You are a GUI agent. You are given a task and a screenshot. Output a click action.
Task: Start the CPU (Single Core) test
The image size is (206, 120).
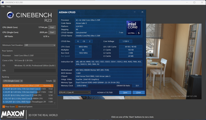[52, 32]
